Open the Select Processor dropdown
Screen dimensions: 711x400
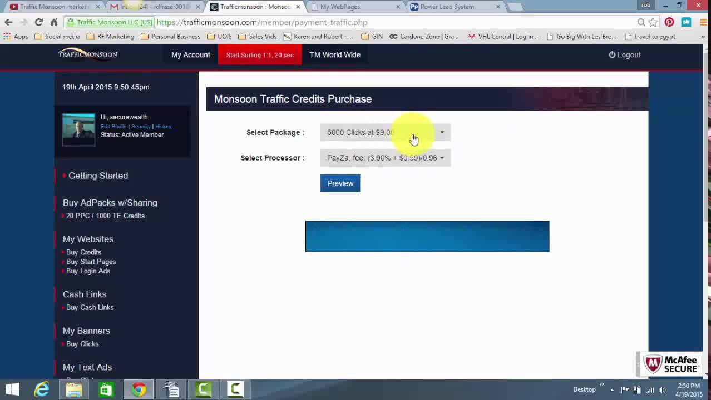pyautogui.click(x=386, y=158)
